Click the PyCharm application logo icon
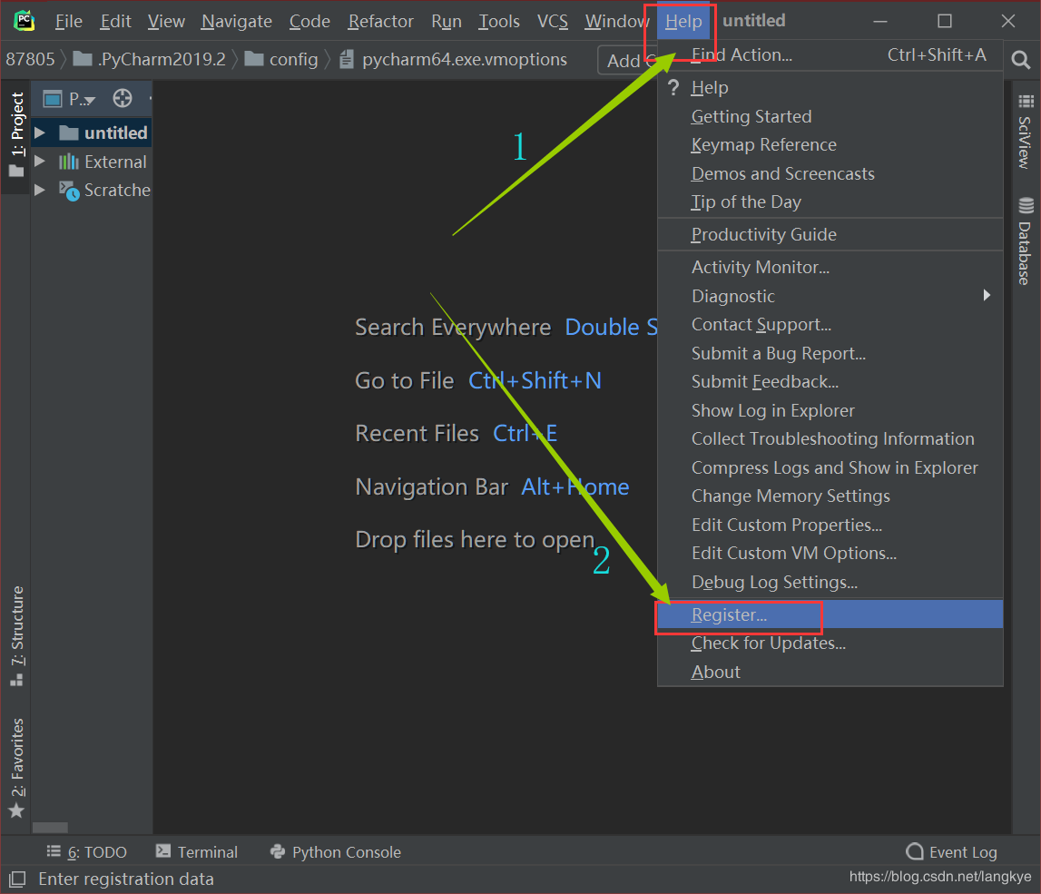The image size is (1041, 894). (25, 21)
